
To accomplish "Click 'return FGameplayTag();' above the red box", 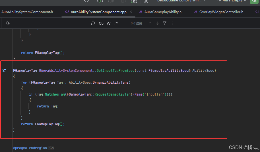I will point(43,53).
